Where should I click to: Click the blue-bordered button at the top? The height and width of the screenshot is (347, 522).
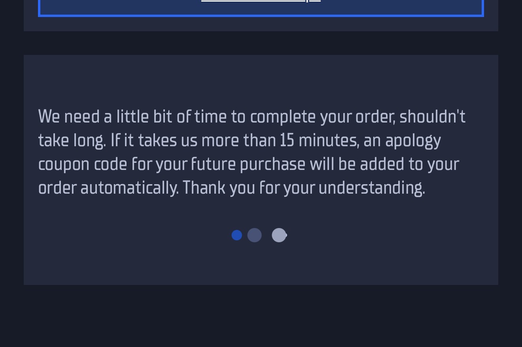(119, 7)
